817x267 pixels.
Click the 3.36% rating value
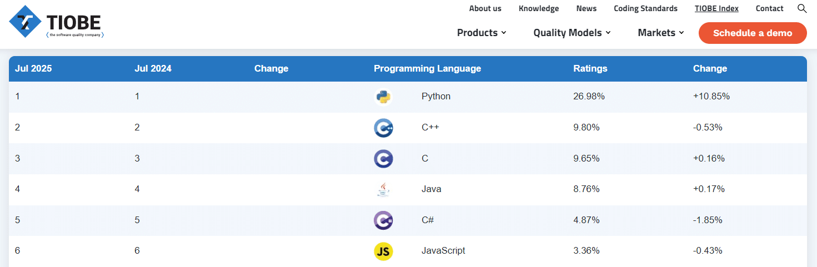587,251
